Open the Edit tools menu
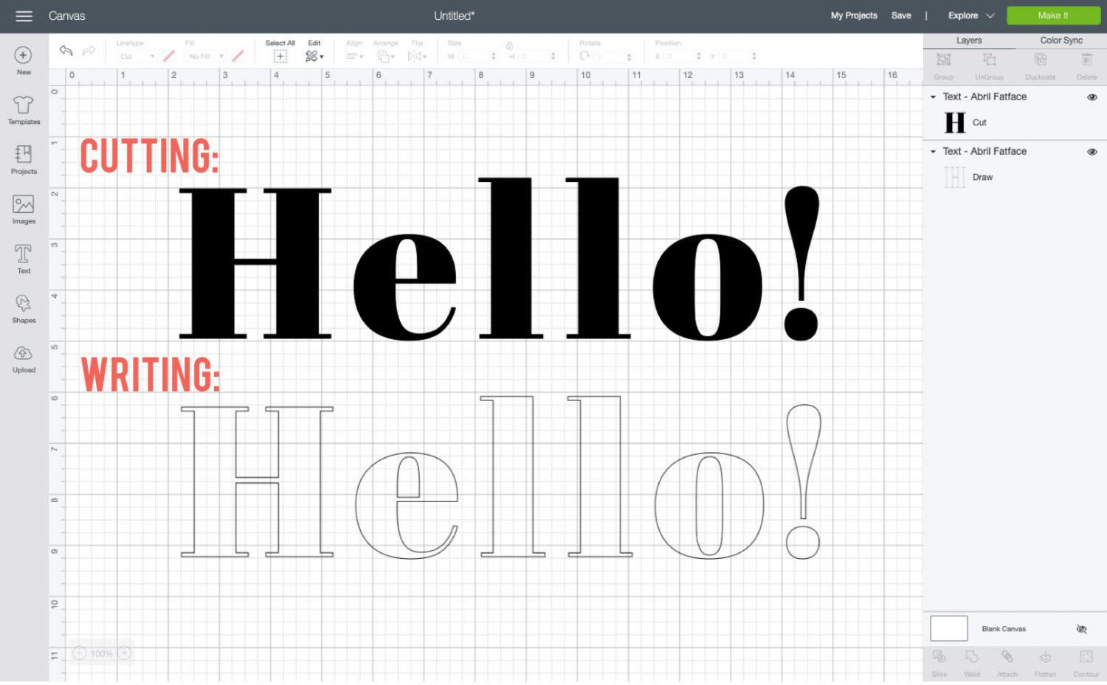The image size is (1107, 685). 314,56
